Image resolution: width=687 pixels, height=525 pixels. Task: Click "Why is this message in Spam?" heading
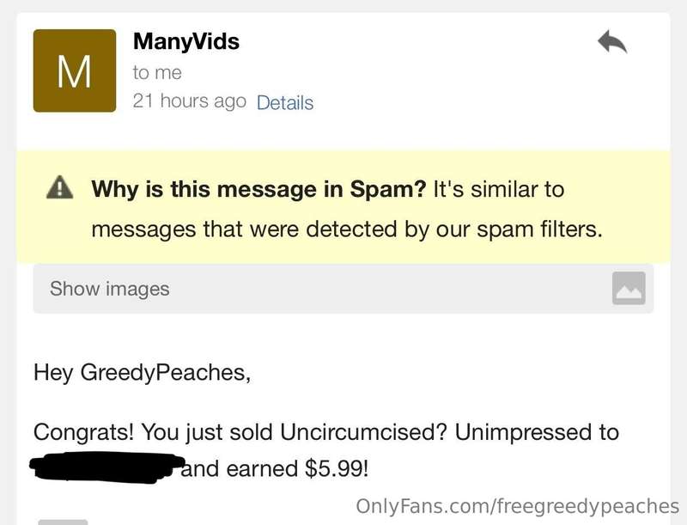pyautogui.click(x=258, y=189)
